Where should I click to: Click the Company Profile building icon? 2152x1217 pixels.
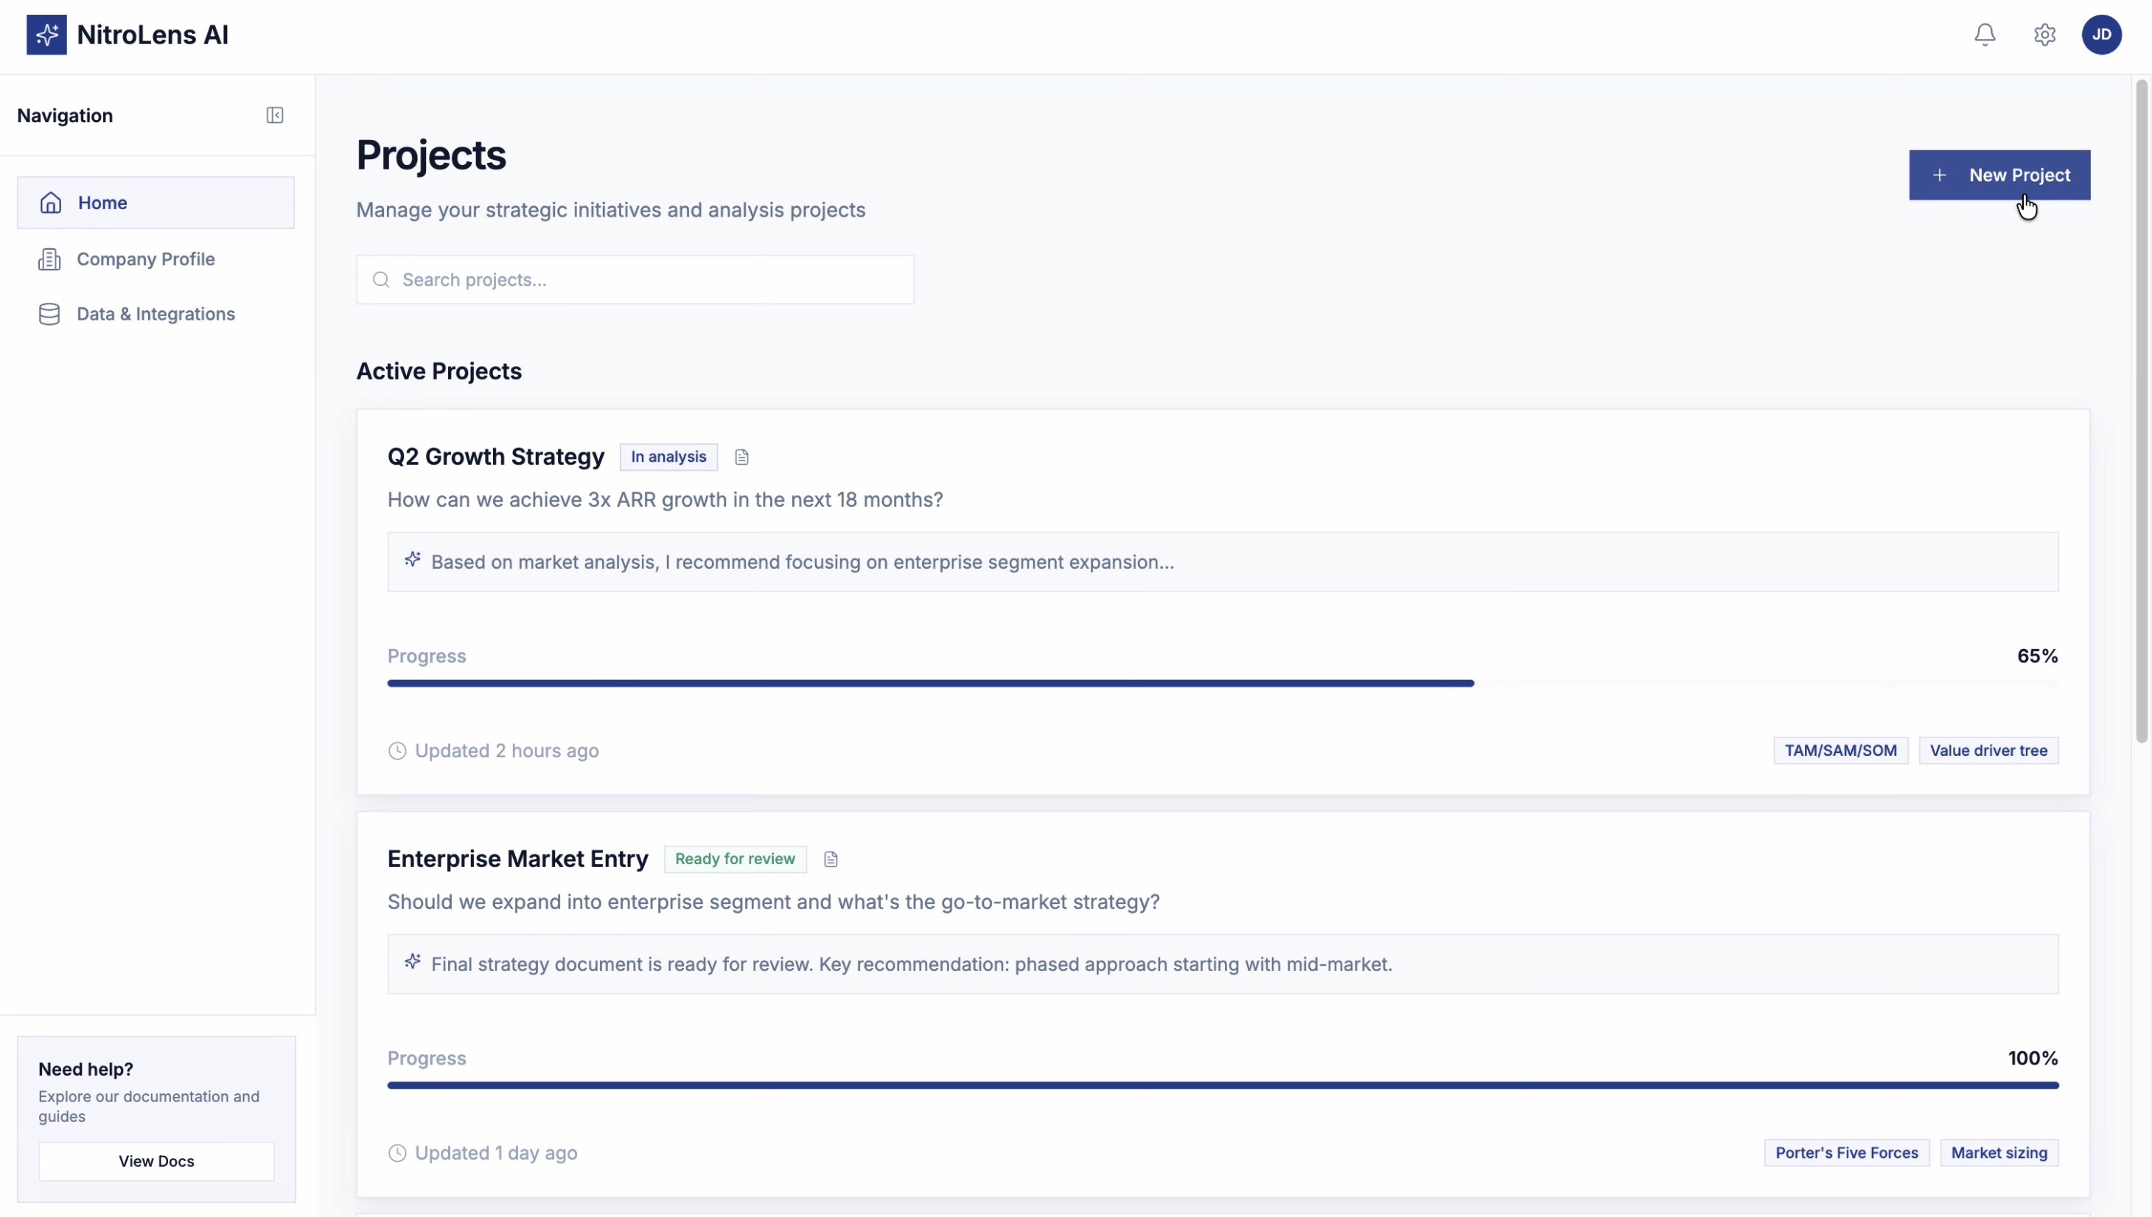tap(49, 259)
